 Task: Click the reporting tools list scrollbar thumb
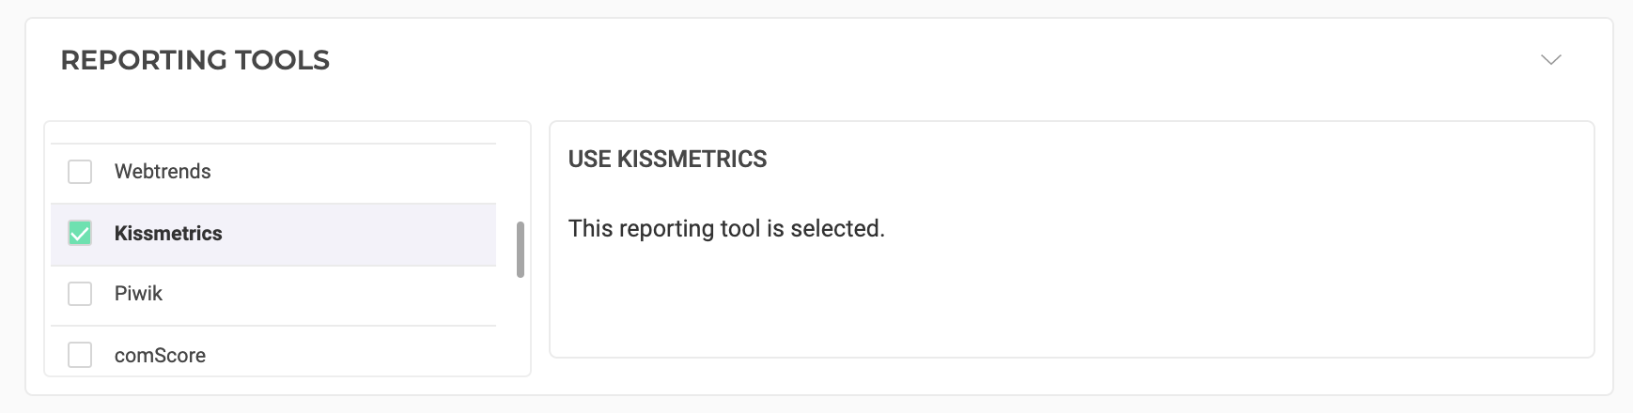coord(521,250)
